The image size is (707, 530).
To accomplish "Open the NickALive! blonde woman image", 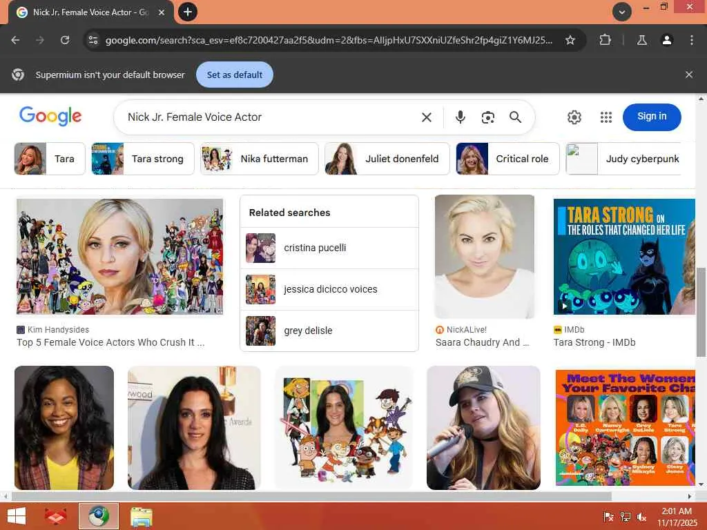I will pos(484,256).
